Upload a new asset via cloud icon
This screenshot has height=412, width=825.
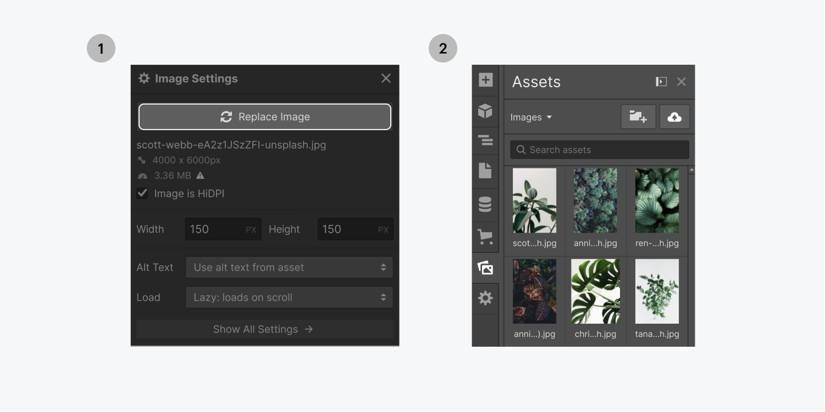tap(674, 116)
